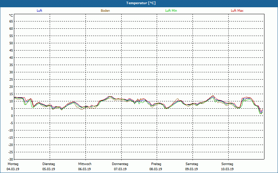Viewport: 278px width, 173px height.
Task: Click the 'Temperatur [°C]' chart title
Action: (141, 3)
